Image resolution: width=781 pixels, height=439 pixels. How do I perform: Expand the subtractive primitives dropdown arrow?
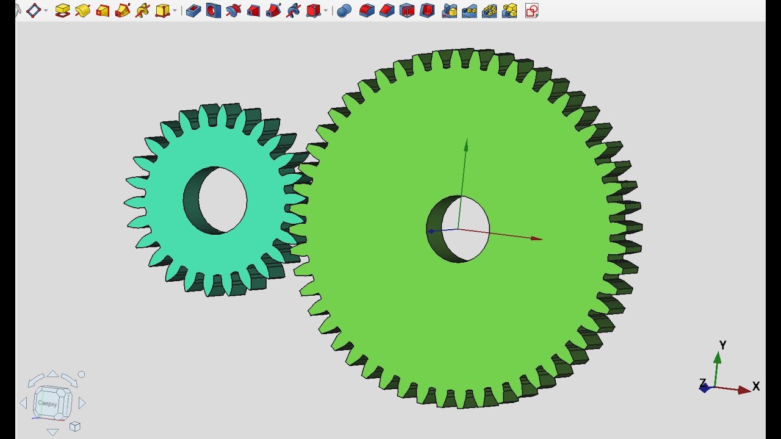tap(326, 10)
